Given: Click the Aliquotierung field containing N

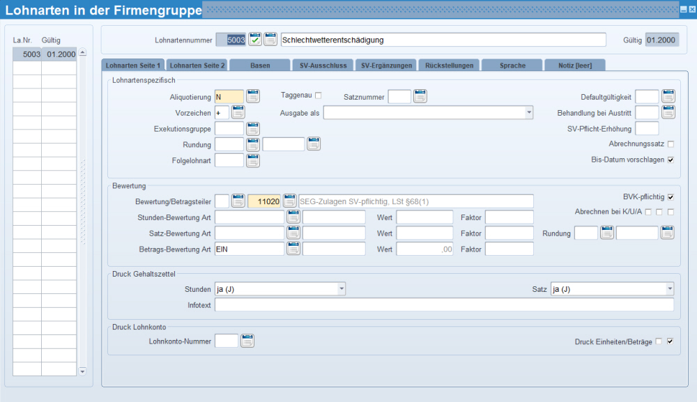Looking at the screenshot, I should pos(229,96).
